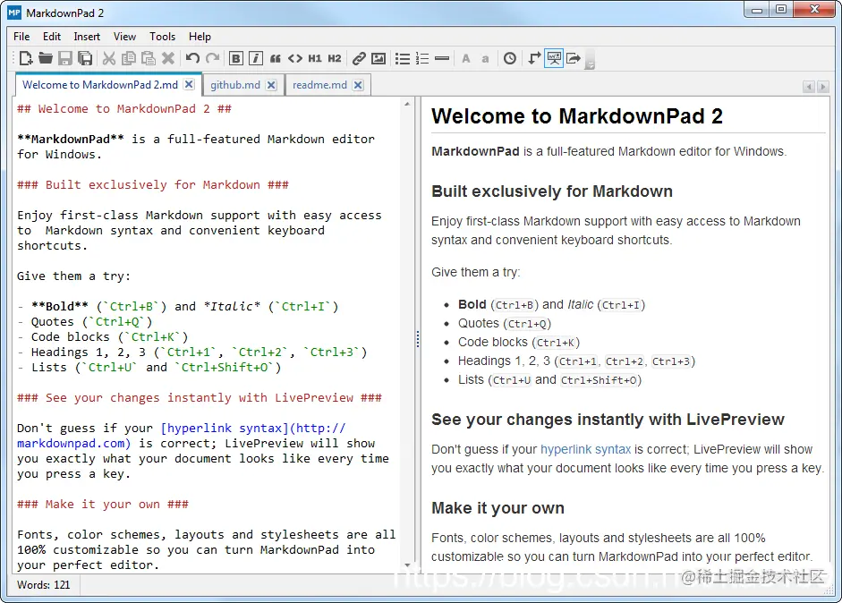Save the current document via floppy icon

coord(65,58)
